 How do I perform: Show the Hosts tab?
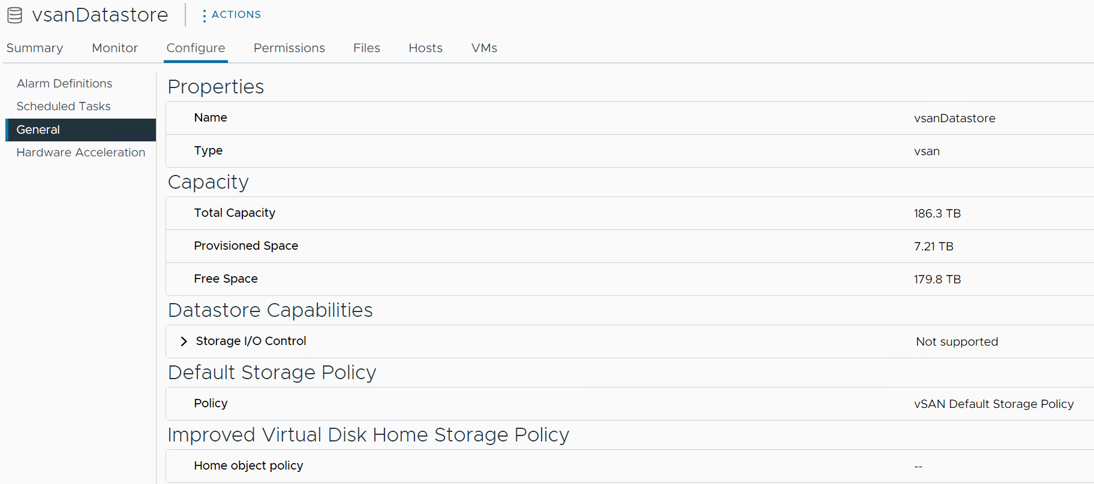pos(425,48)
